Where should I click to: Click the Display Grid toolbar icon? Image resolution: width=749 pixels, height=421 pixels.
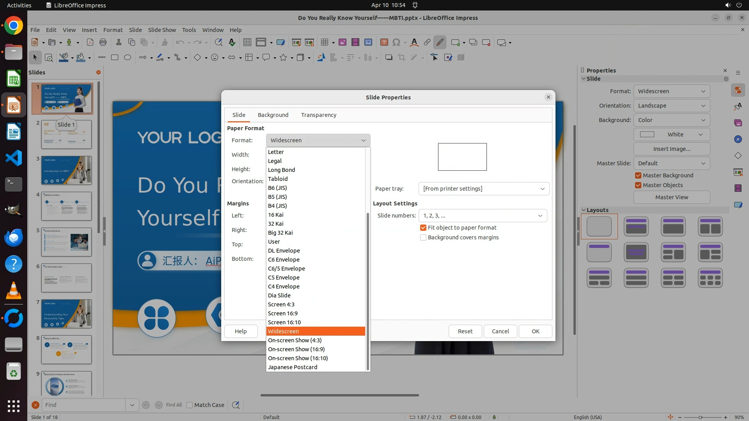coord(247,42)
